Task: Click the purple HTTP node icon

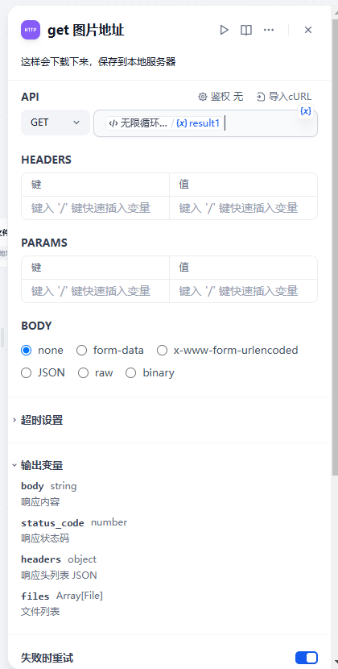Action: click(31, 30)
